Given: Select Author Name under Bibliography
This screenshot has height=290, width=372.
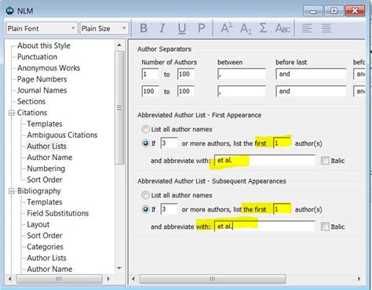Looking at the screenshot, I should pos(49,269).
